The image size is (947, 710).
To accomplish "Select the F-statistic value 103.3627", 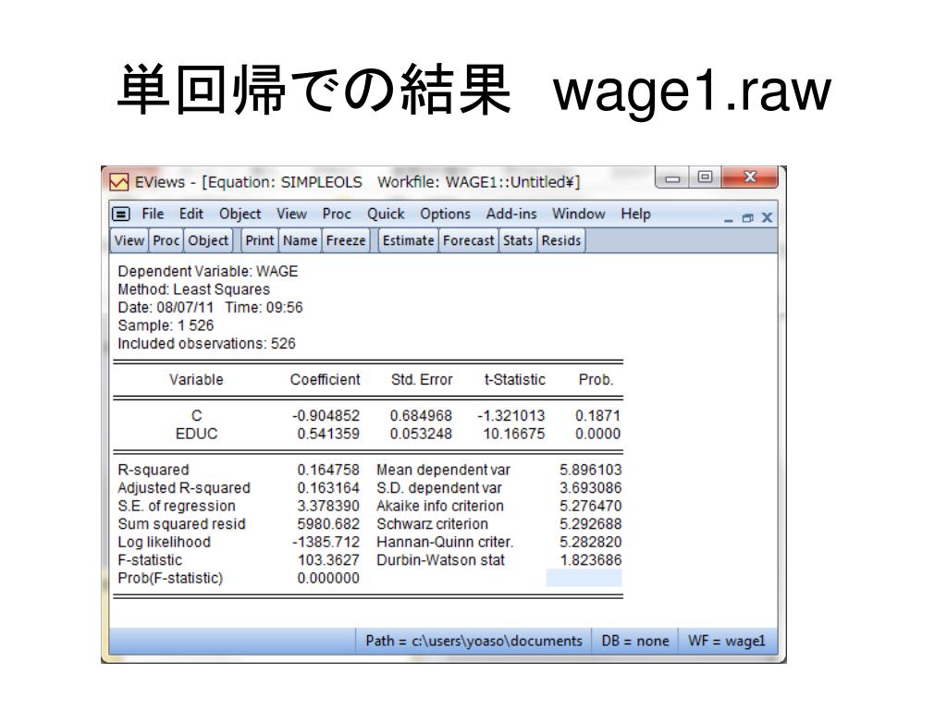I will tap(328, 560).
